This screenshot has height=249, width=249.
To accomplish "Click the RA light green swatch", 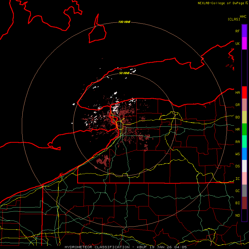I will point(244,142).
